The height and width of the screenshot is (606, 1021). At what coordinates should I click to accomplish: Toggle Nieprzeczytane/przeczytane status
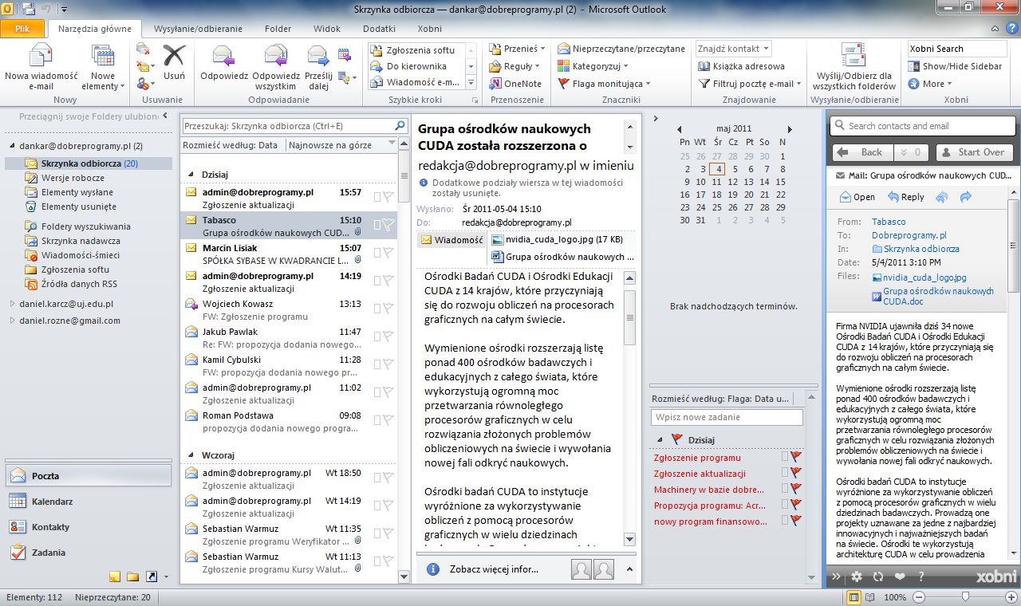point(621,49)
